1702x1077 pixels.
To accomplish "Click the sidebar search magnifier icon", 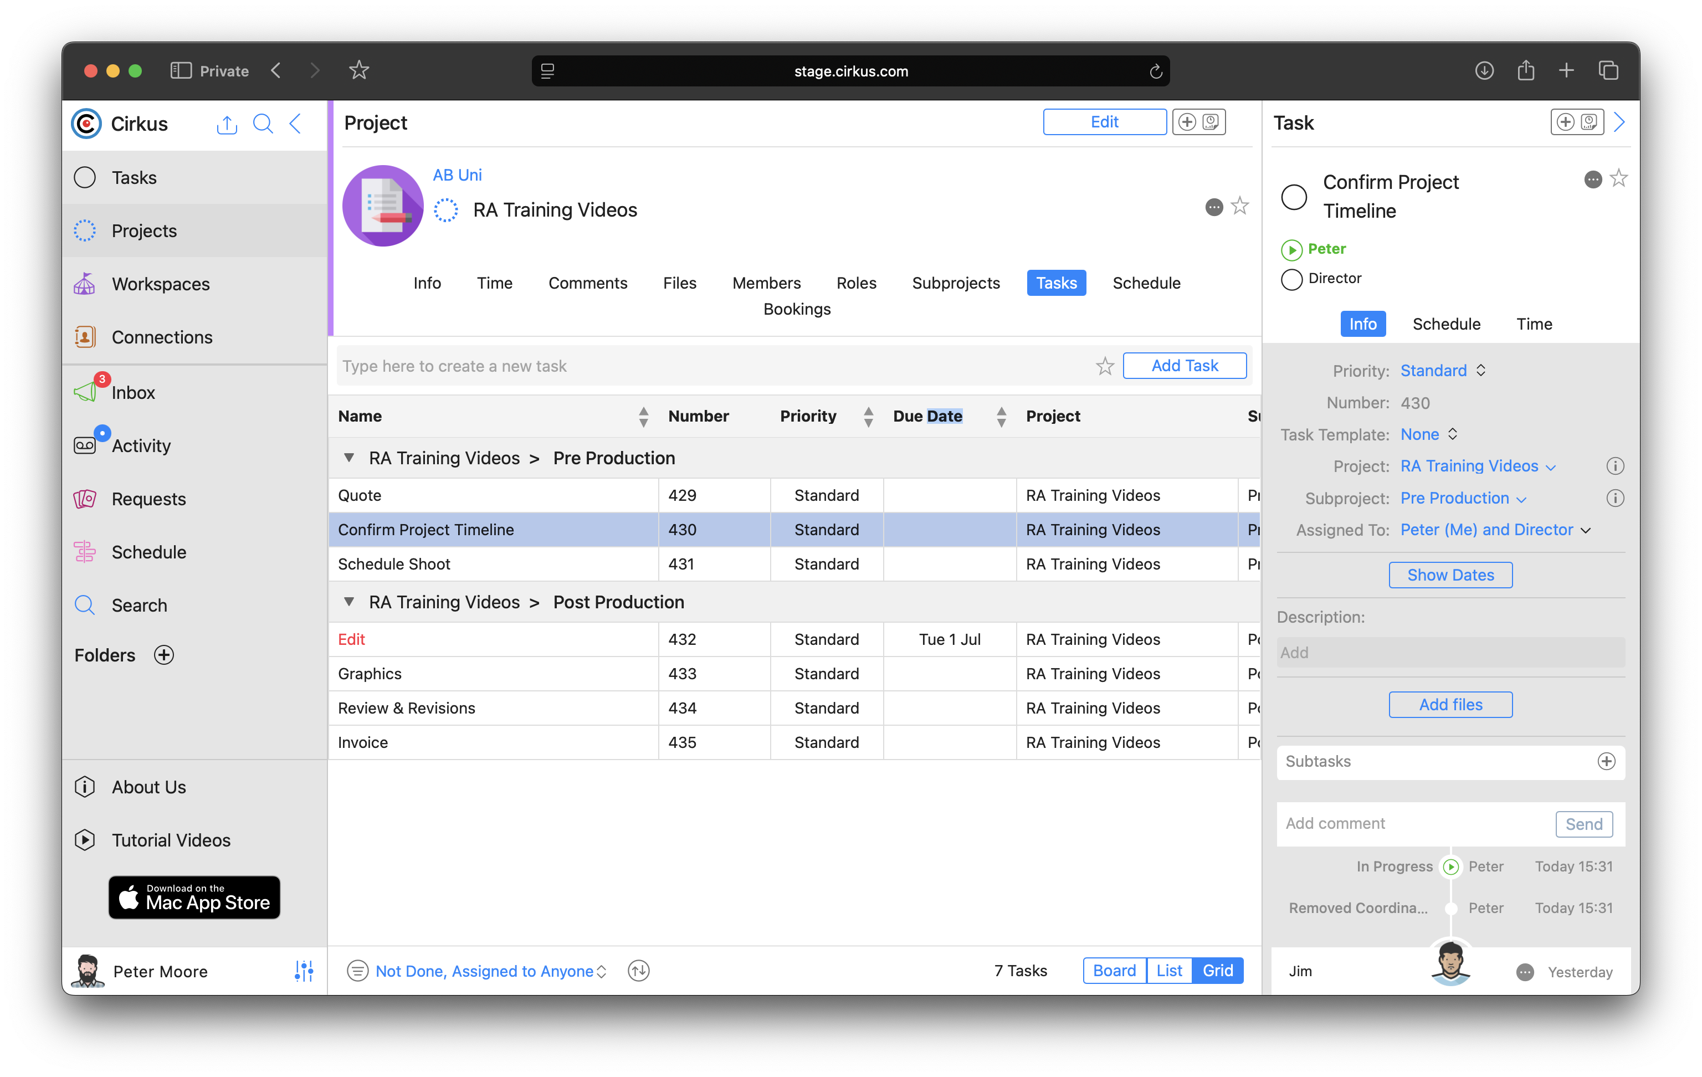I will pos(262,124).
